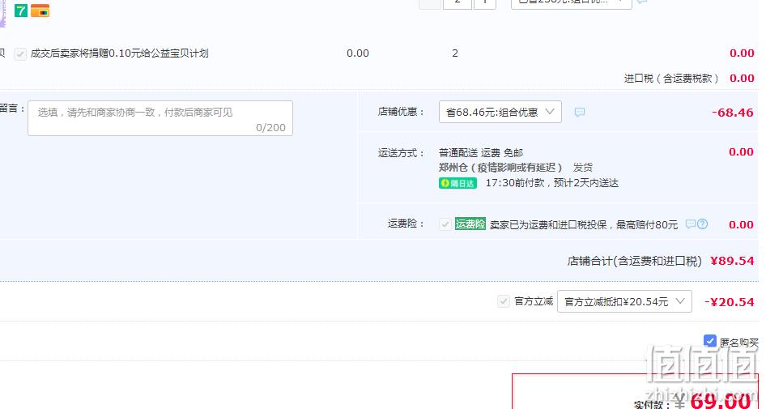Click the orange credit card payment icon
The height and width of the screenshot is (409, 766).
pos(40,11)
